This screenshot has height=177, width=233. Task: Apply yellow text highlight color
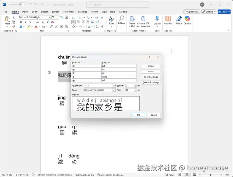(x=29, y=27)
